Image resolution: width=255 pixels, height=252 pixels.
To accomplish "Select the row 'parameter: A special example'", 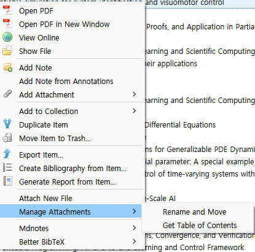I will click(200, 162).
